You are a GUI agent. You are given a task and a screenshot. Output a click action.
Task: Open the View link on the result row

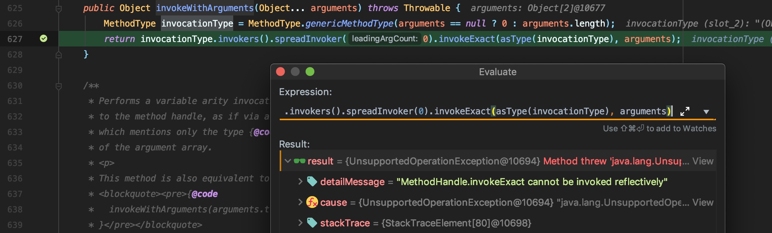703,161
